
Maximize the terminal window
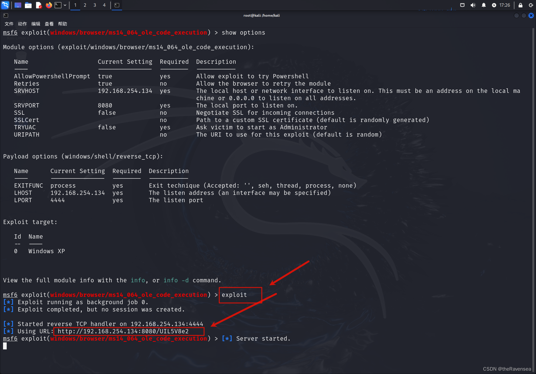tap(524, 15)
